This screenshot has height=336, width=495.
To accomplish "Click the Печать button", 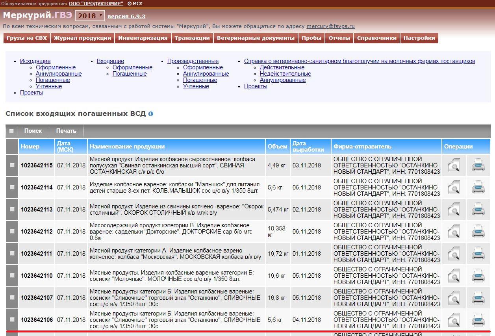I will (66, 131).
